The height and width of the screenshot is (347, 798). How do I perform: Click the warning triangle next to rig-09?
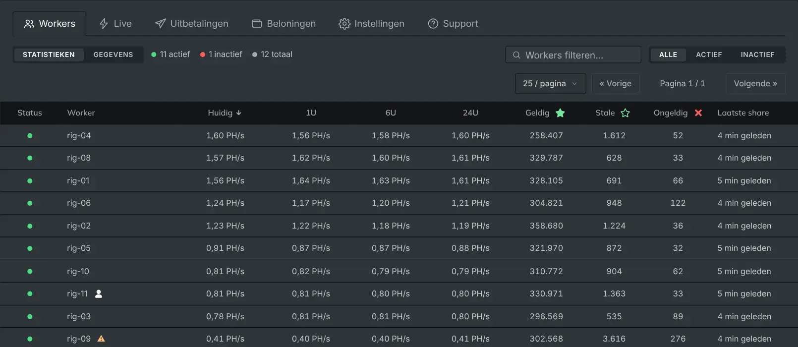[x=101, y=339]
